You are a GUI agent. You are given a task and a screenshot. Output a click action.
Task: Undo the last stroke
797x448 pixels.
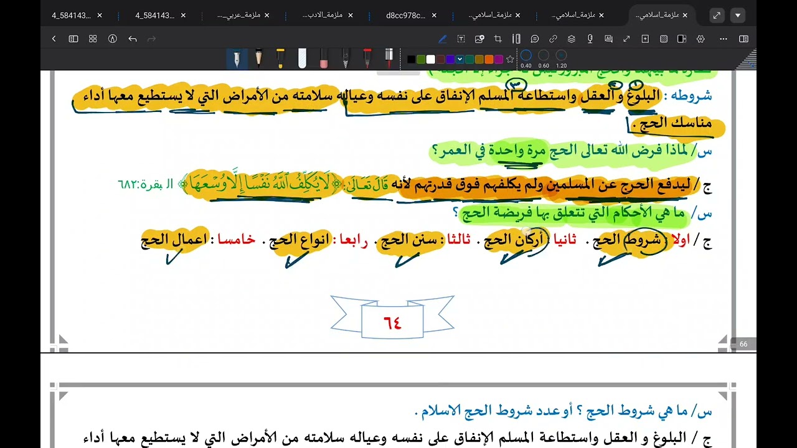(132, 39)
